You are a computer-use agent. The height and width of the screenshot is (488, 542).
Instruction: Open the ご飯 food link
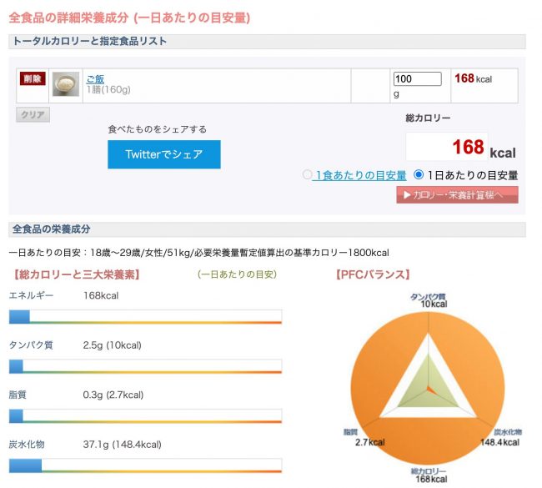point(95,79)
